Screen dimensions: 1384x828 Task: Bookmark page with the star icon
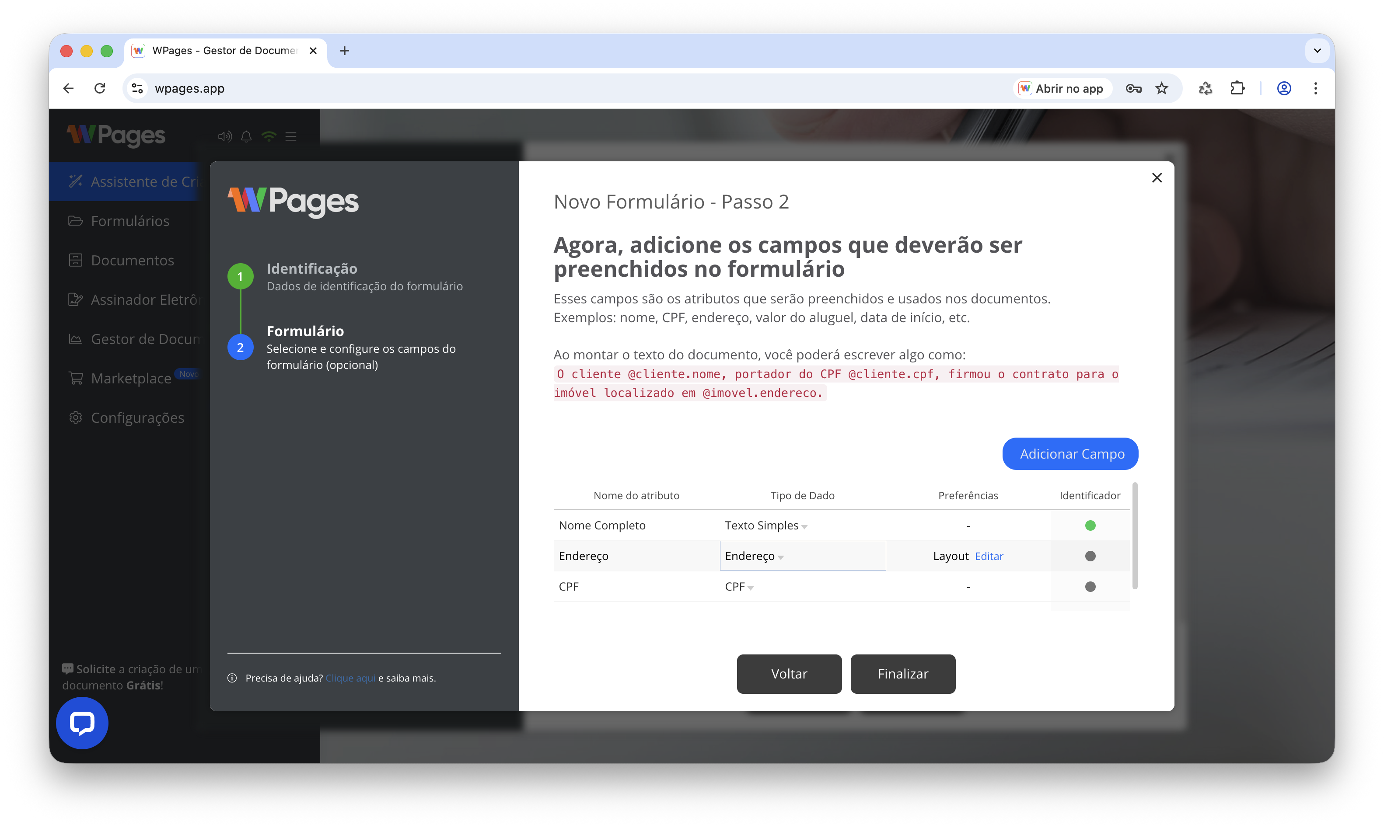click(x=1162, y=88)
